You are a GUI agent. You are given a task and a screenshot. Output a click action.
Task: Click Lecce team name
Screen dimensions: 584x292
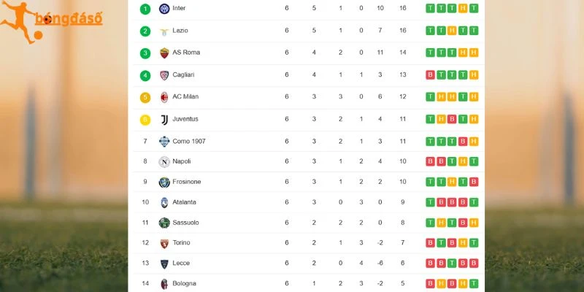[181, 263]
